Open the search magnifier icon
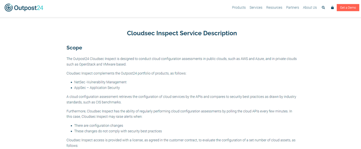Image resolution: width=361 pixels, height=149 pixels. pos(323,8)
